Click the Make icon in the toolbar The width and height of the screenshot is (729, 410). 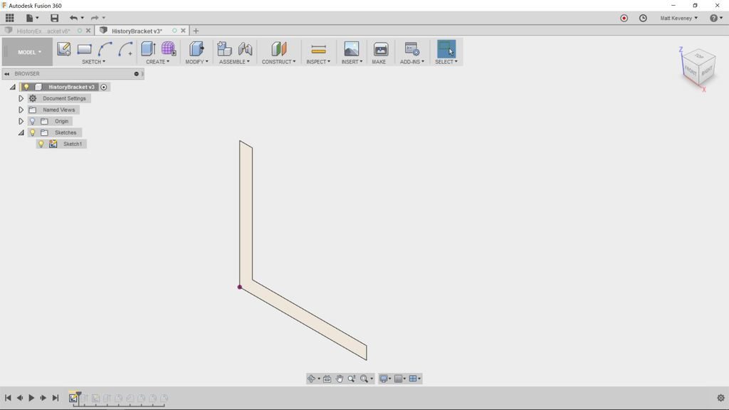pos(380,48)
